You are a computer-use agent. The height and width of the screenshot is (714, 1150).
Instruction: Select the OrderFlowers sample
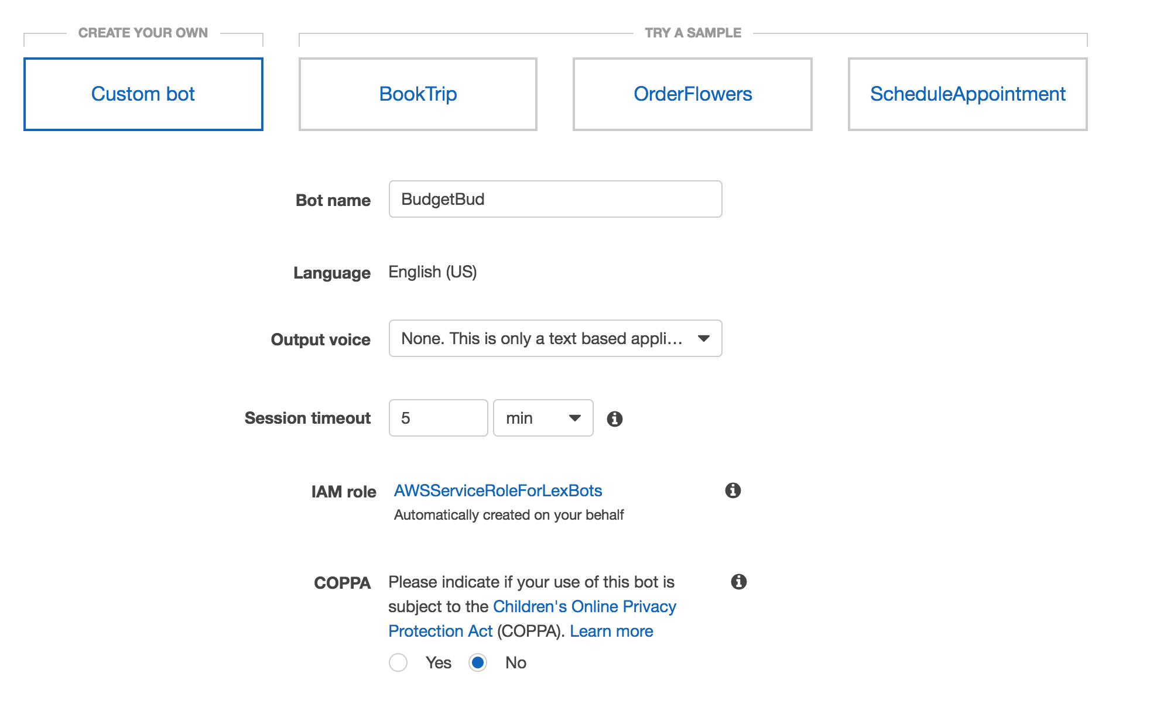[693, 94]
